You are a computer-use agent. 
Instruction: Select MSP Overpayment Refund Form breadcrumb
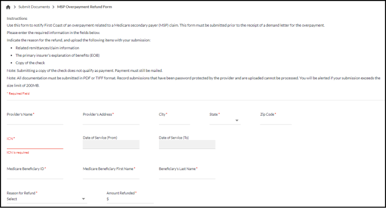85,7
